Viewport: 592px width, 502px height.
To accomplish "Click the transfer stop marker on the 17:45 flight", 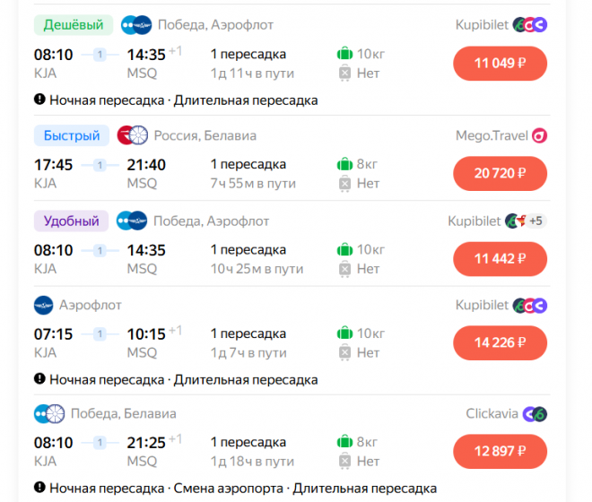I will (x=100, y=164).
